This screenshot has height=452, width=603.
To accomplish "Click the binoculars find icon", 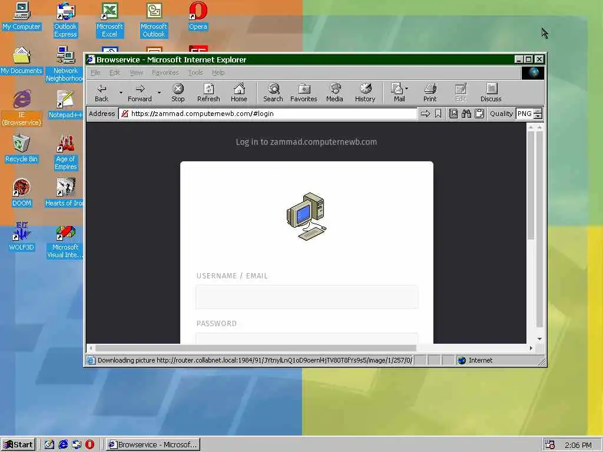I will point(466,114).
